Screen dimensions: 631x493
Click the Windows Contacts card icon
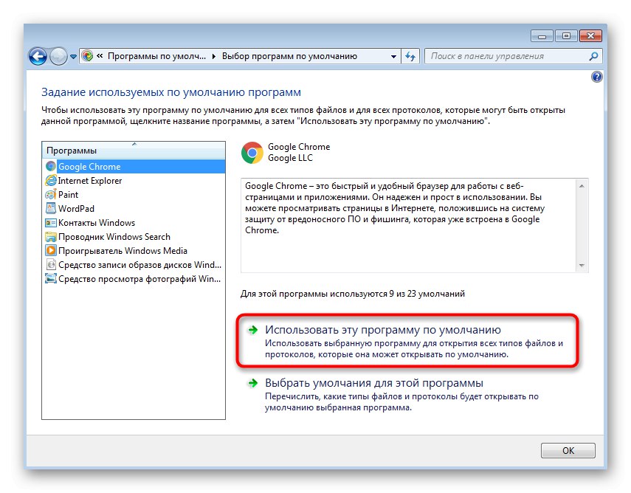[x=51, y=223]
